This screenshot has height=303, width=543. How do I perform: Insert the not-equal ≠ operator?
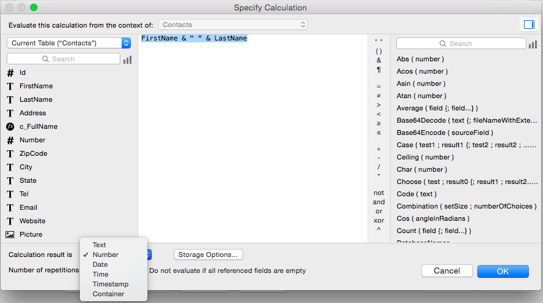pos(378,96)
